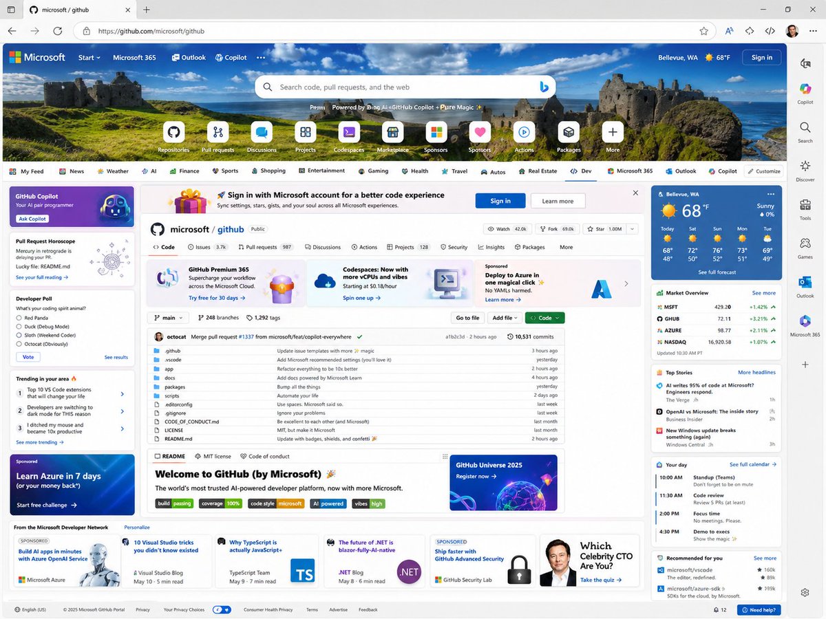Open the Add file dropdown
The width and height of the screenshot is (826, 619).
(505, 318)
